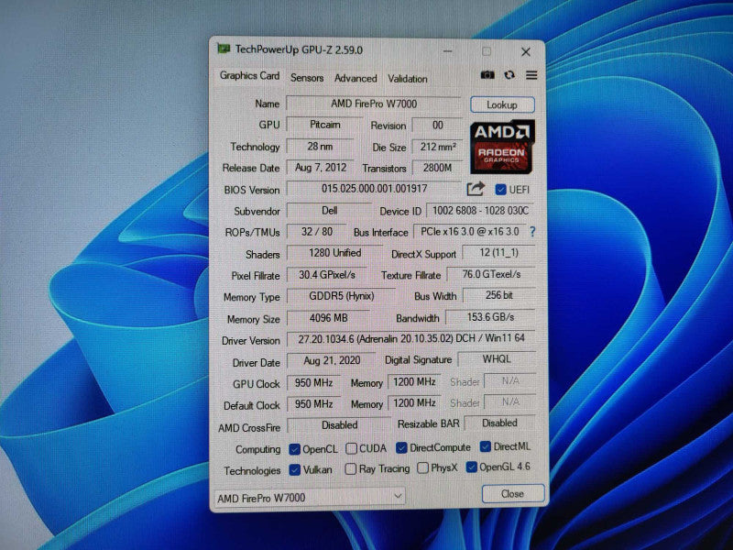733x550 pixels.
Task: Click the bus interface question mark
Action: [x=532, y=232]
